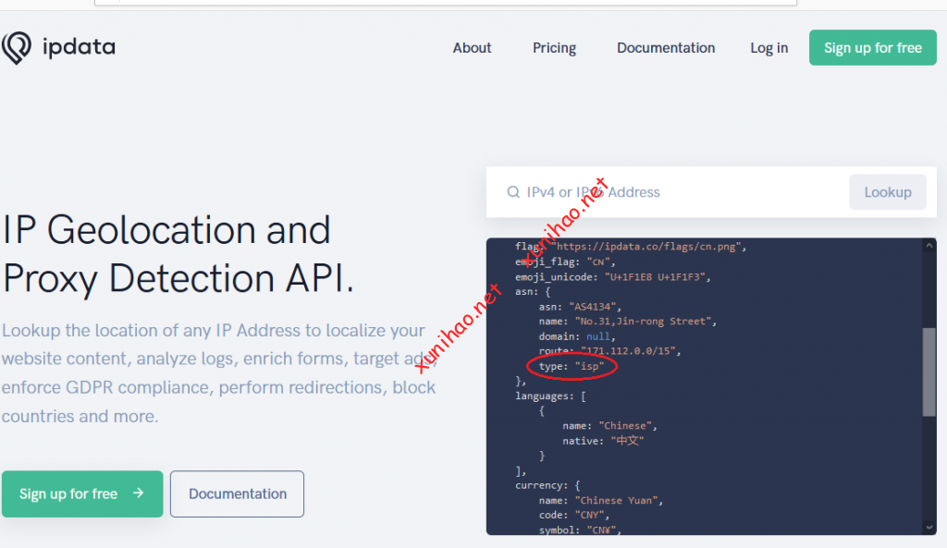Click the JSON response panel scrollbar thumb
Screen dimensions: 947x548
pyautogui.click(x=929, y=370)
